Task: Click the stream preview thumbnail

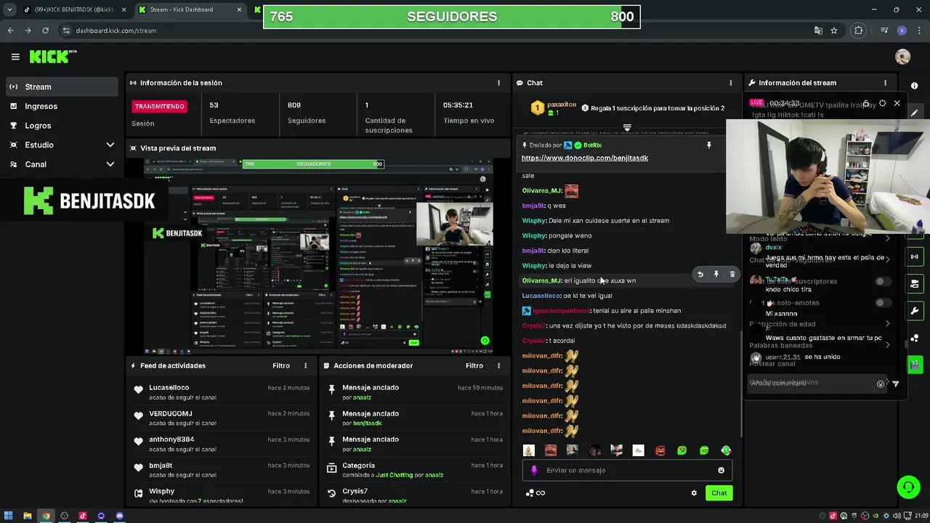Action: point(318,256)
